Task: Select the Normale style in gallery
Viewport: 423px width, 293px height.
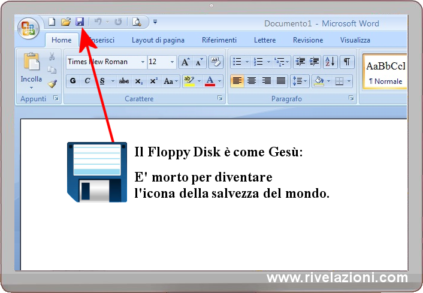Action: point(385,72)
